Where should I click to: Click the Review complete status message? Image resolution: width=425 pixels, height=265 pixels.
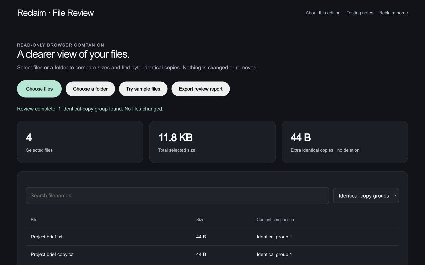[90, 109]
